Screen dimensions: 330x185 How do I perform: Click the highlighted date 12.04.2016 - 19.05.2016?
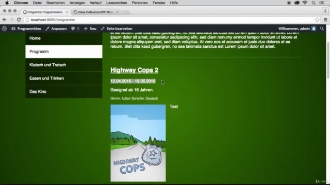point(133,81)
